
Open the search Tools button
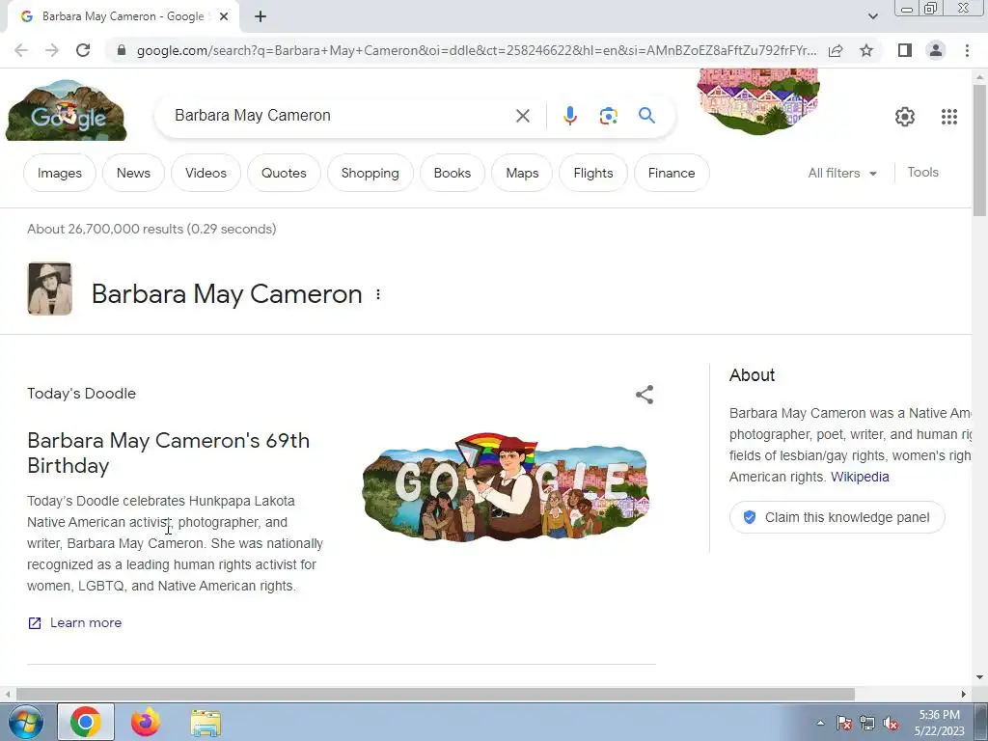point(922,172)
